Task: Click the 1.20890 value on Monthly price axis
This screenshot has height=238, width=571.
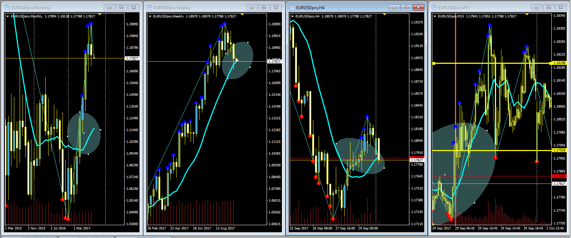Action: tap(132, 24)
